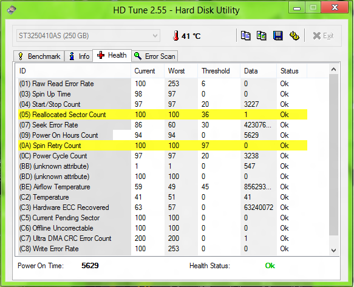This screenshot has width=354, height=287.
Task: Open the Error Scan tab
Action: click(155, 56)
